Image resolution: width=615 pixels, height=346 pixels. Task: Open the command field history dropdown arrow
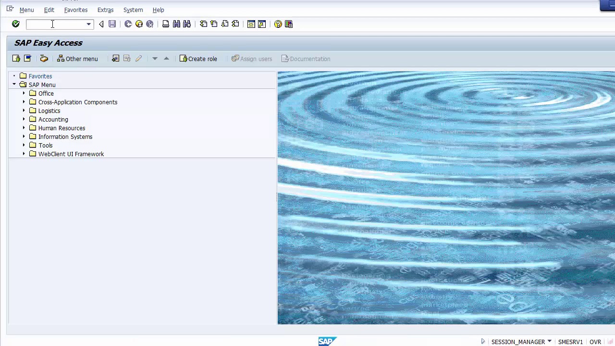click(89, 24)
